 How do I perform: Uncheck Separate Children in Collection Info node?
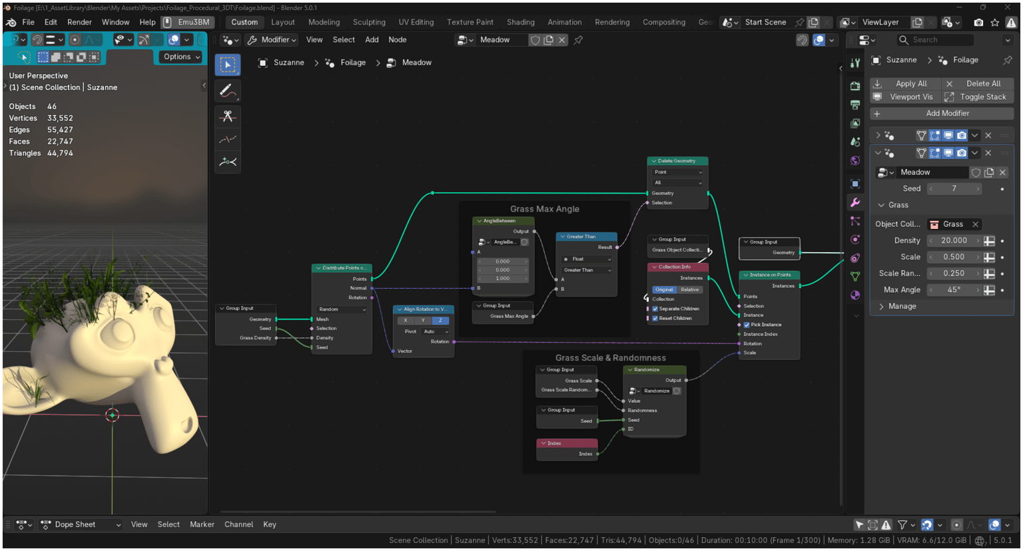coord(655,309)
